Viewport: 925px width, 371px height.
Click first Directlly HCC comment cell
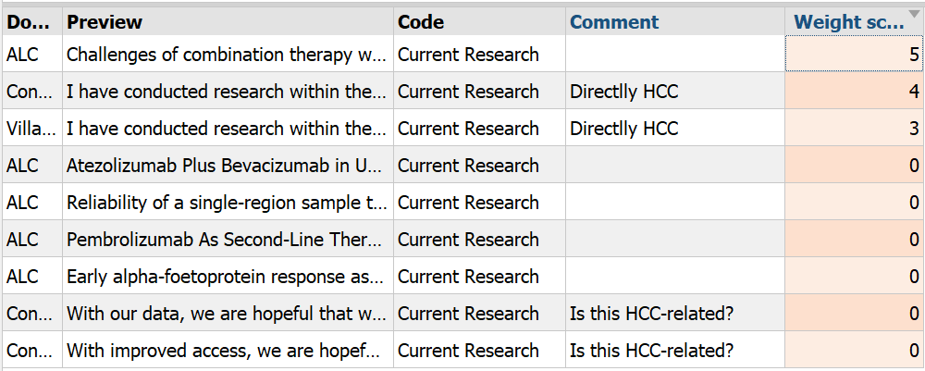[675, 92]
